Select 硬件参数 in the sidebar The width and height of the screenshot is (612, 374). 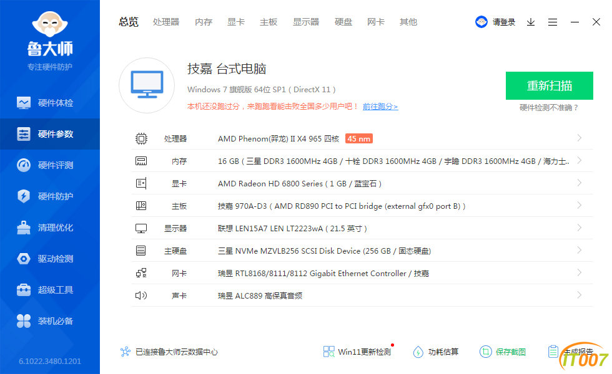50,134
